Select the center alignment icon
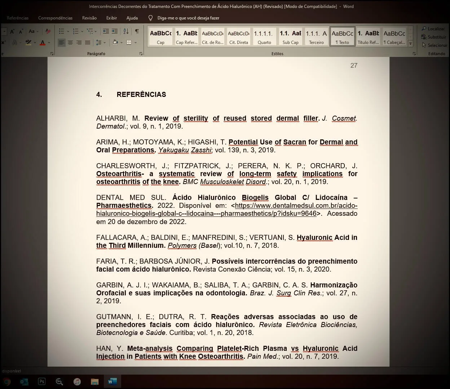This screenshot has height=389, width=450. (70, 43)
